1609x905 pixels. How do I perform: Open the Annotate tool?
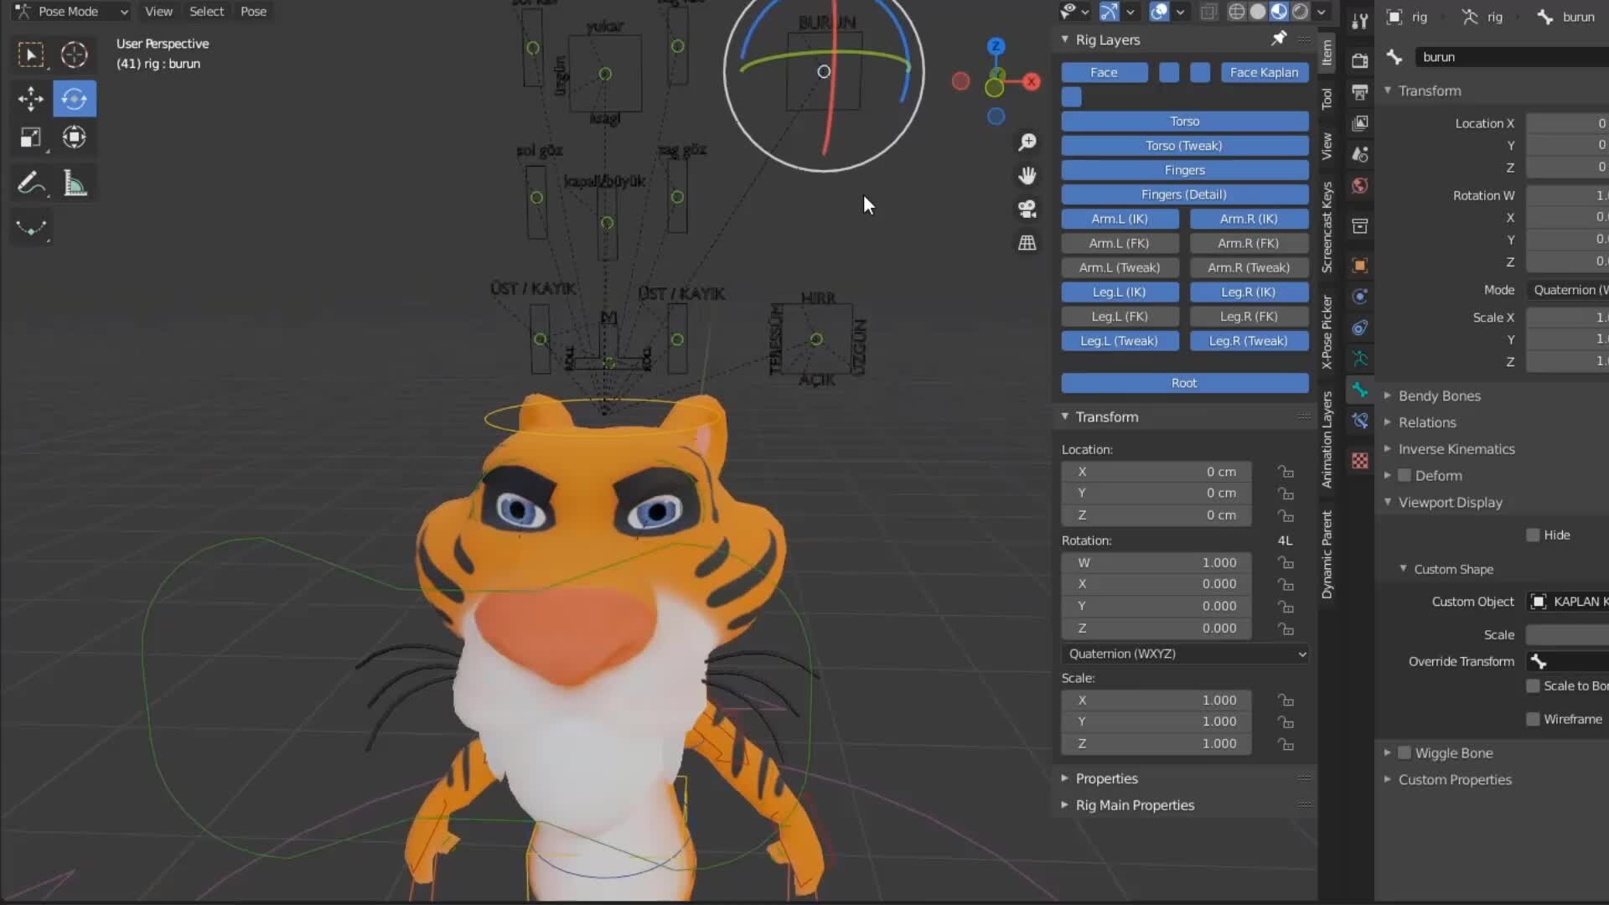31,183
